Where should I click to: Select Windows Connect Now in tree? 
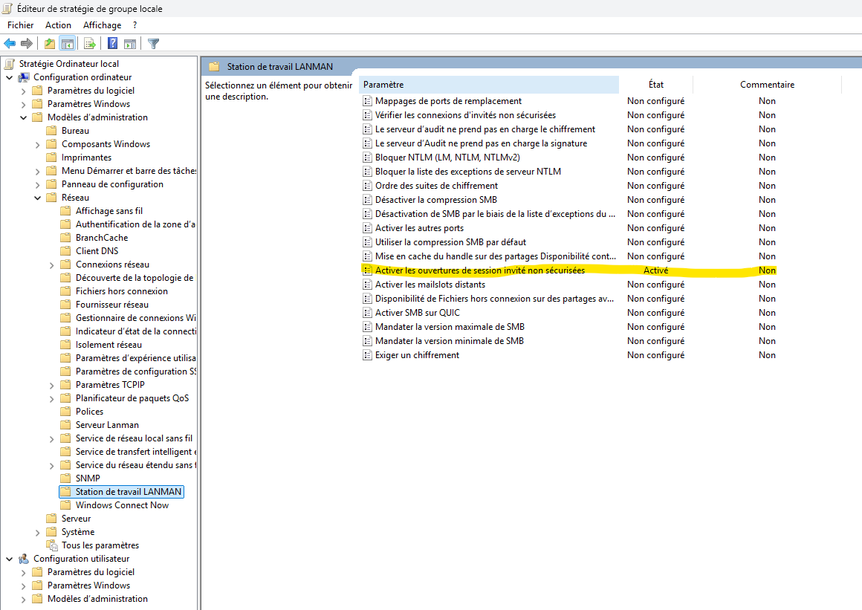click(x=122, y=505)
